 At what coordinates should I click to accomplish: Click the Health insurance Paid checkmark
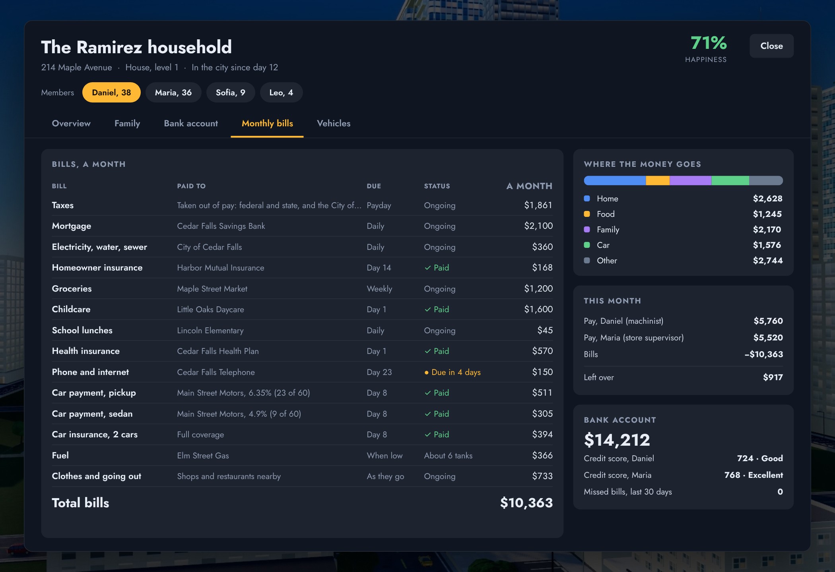pyautogui.click(x=428, y=351)
